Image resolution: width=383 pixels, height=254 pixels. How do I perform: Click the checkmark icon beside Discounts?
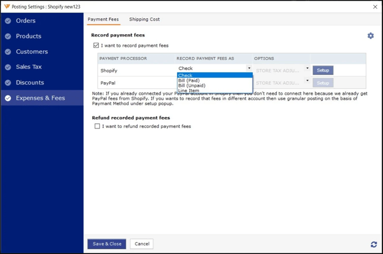pyautogui.click(x=8, y=83)
